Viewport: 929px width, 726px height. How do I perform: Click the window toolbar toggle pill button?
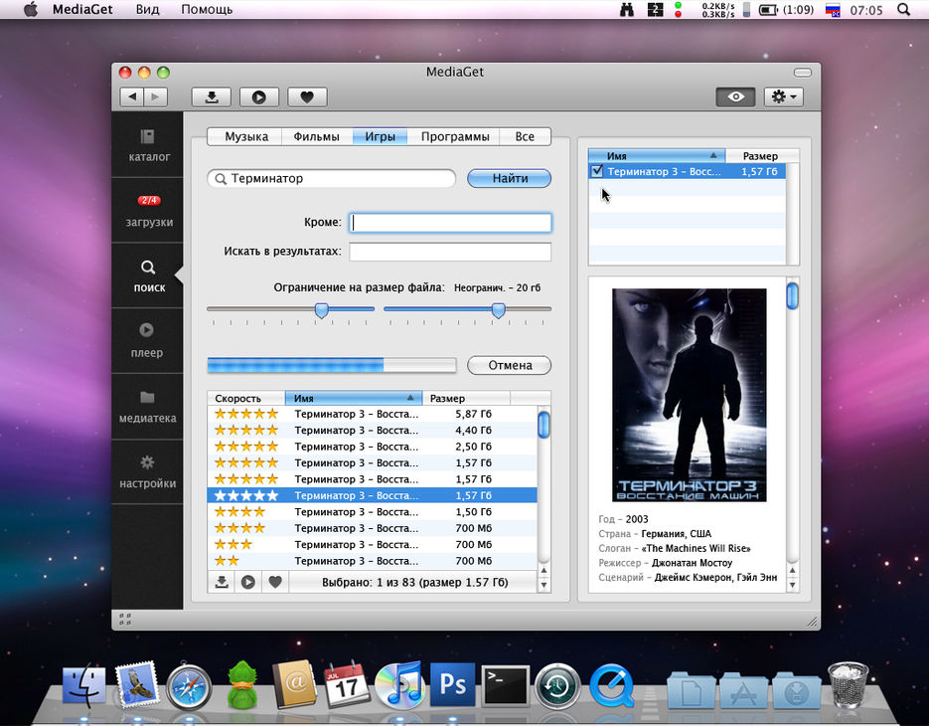point(803,73)
